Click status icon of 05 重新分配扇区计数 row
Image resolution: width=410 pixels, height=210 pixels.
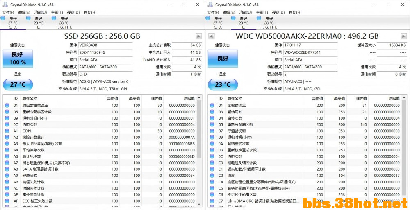coord(7,112)
